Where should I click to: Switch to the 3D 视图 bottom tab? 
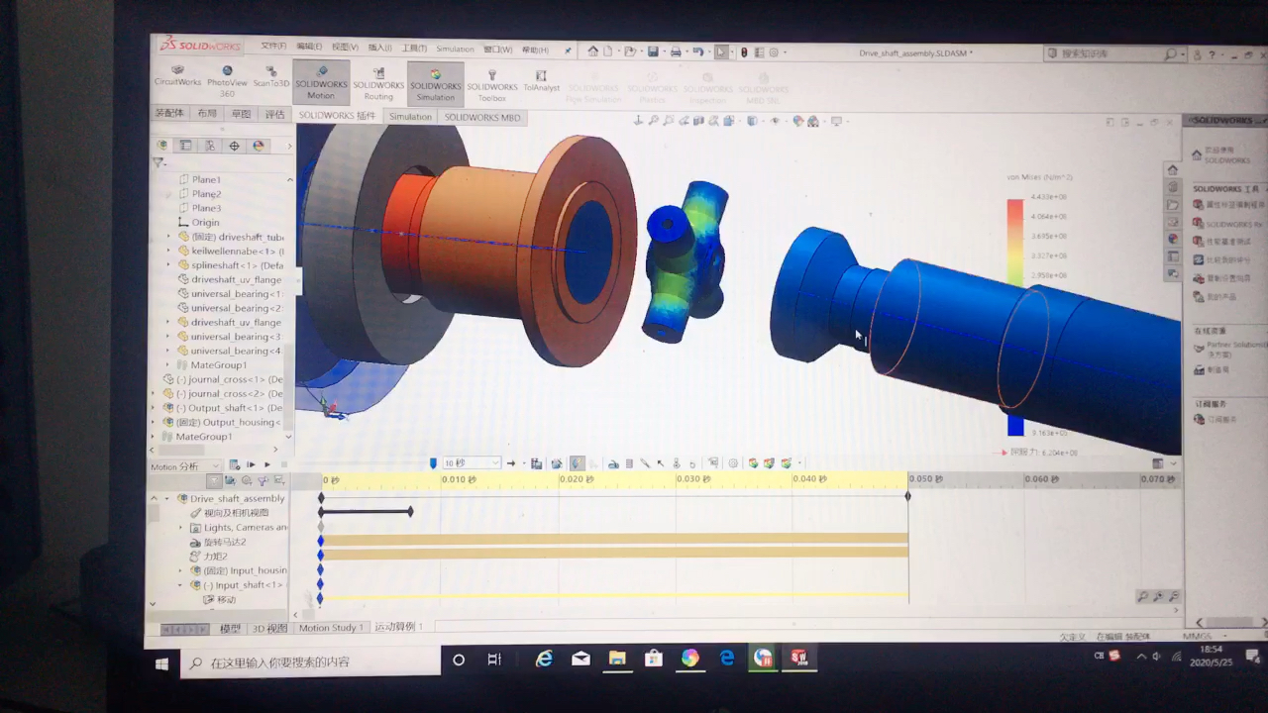coord(269,628)
